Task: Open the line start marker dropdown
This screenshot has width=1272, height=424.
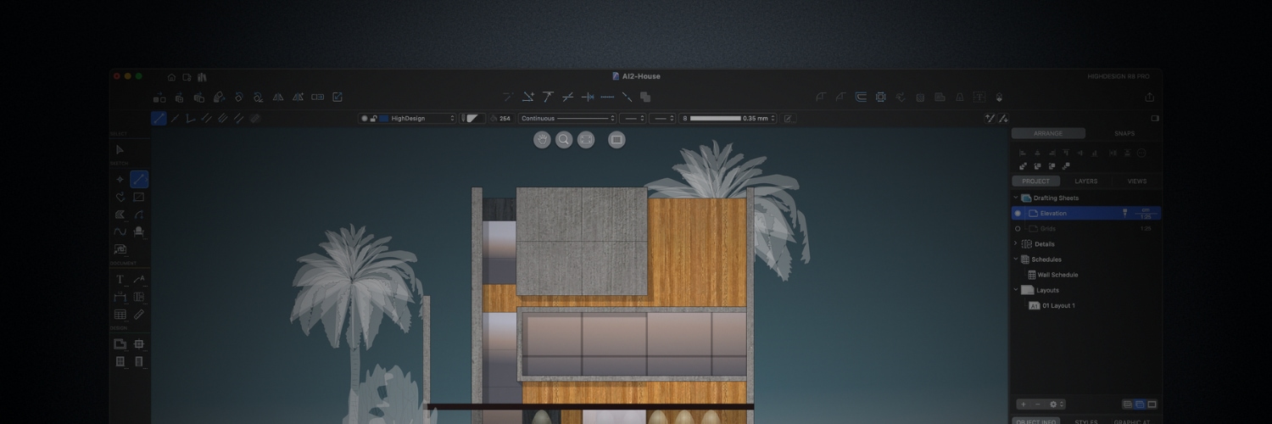Action: [633, 119]
